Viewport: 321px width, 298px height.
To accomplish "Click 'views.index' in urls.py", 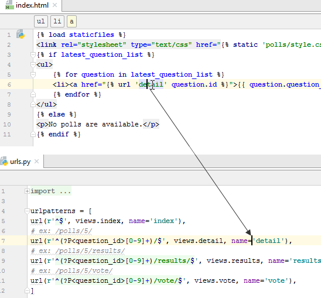I will tap(98, 221).
